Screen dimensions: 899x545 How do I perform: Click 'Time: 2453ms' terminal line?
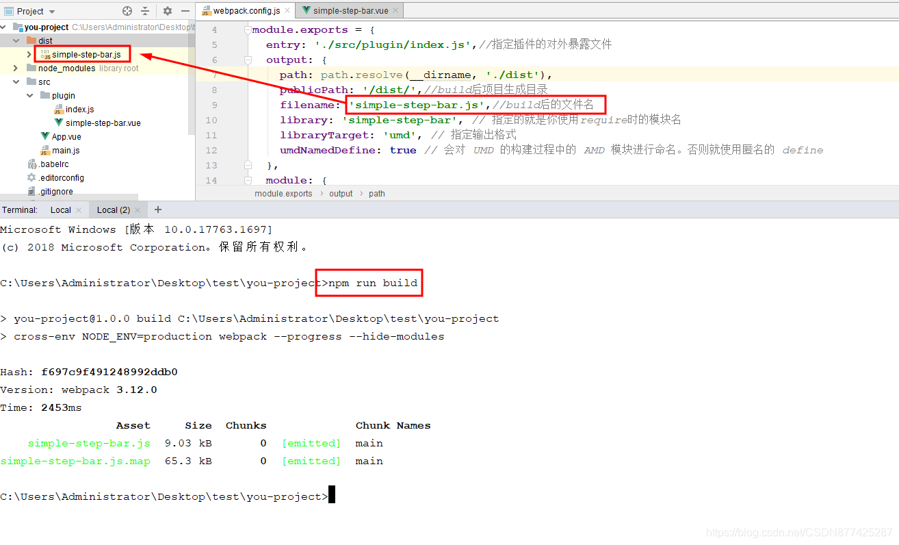point(41,407)
